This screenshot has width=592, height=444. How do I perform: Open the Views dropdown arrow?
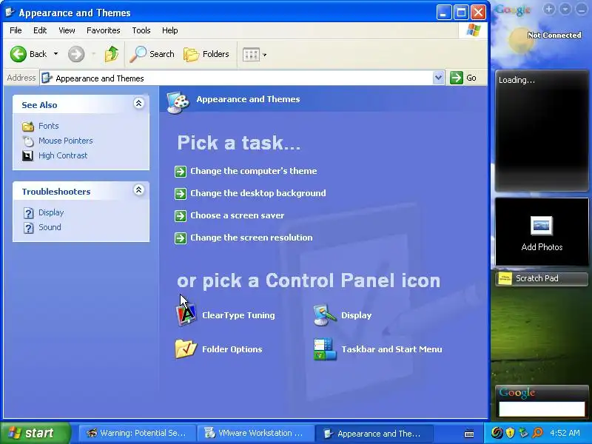[265, 55]
